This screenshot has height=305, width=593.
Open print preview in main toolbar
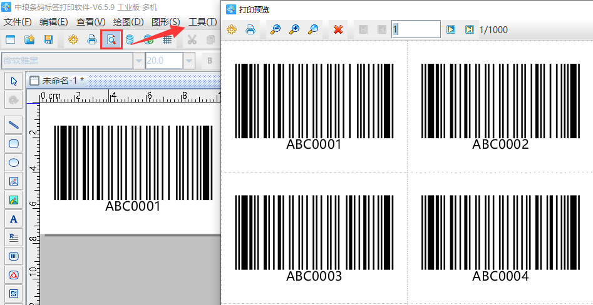111,39
